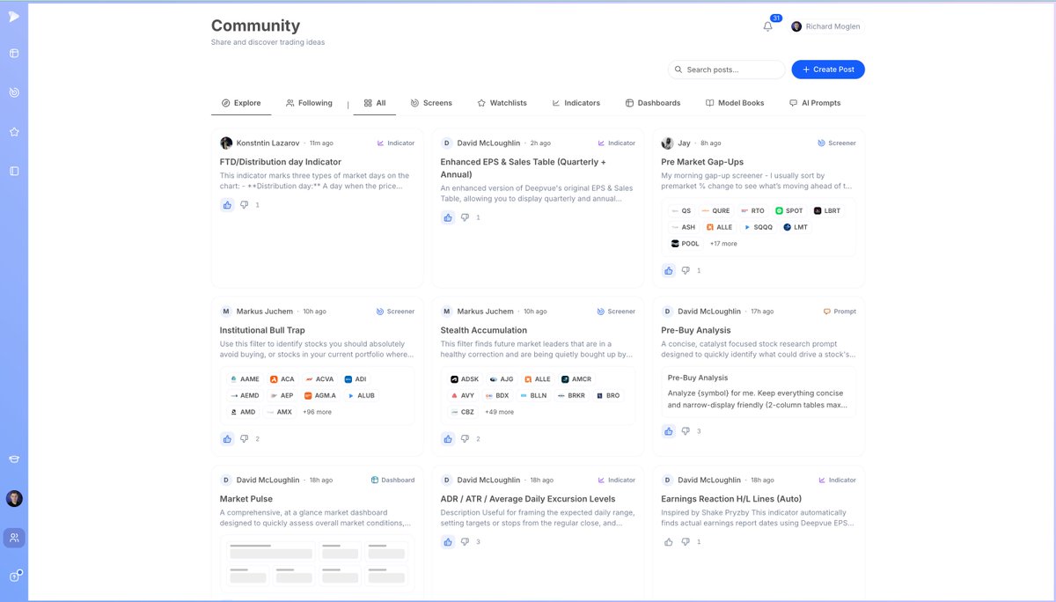
Task: Open the graduation cap icon in sidebar
Action: pos(14,459)
